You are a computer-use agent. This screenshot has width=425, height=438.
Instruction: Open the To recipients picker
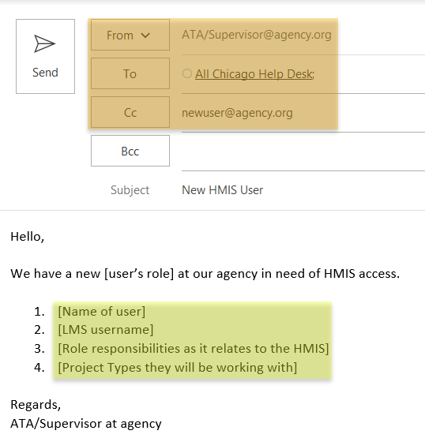tap(130, 73)
